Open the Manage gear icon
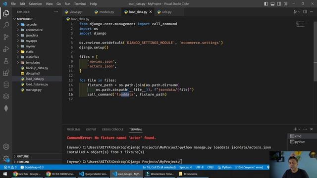The height and width of the screenshot is (178, 317). point(6,159)
